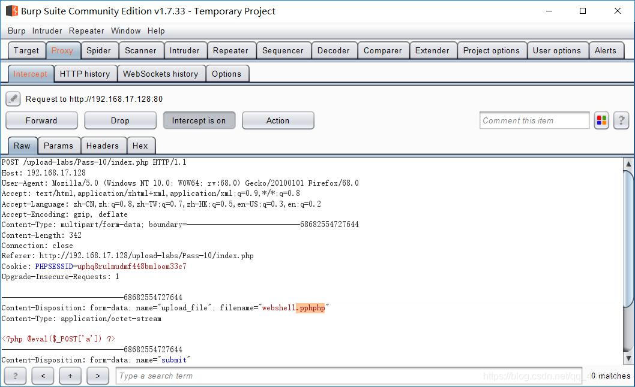635x387 pixels.
Task: Switch to the Alerts tab
Action: (606, 50)
